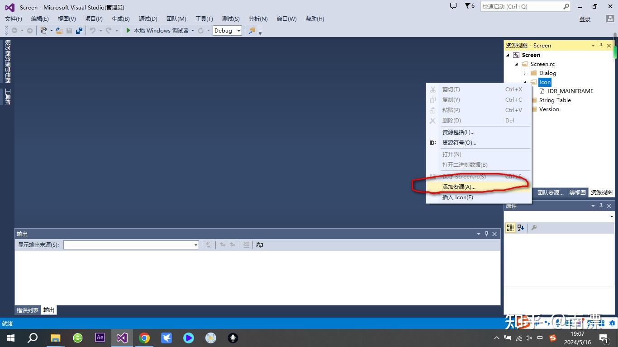The width and height of the screenshot is (618, 347).
Task: Open New Project icon's dropdown arrow
Action: coord(51,31)
